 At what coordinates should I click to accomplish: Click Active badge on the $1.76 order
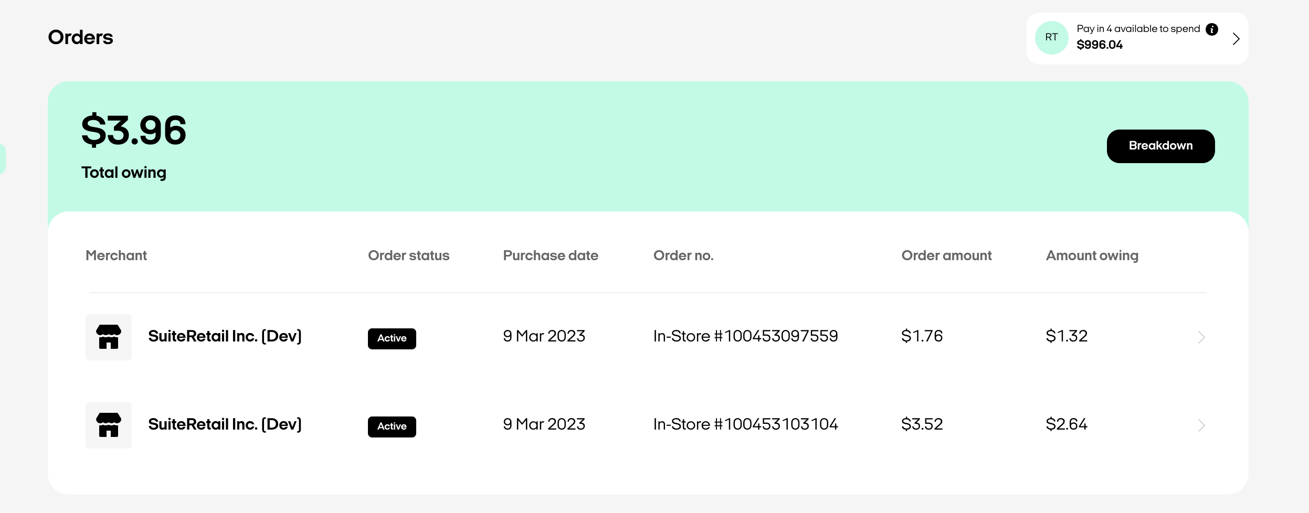click(x=392, y=338)
